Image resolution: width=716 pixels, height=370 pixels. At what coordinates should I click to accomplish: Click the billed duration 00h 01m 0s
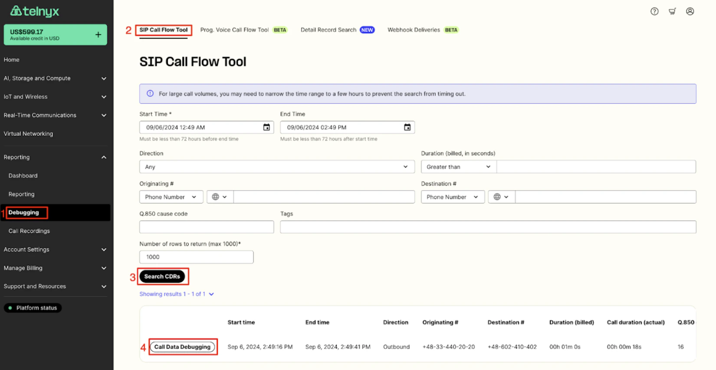point(565,347)
